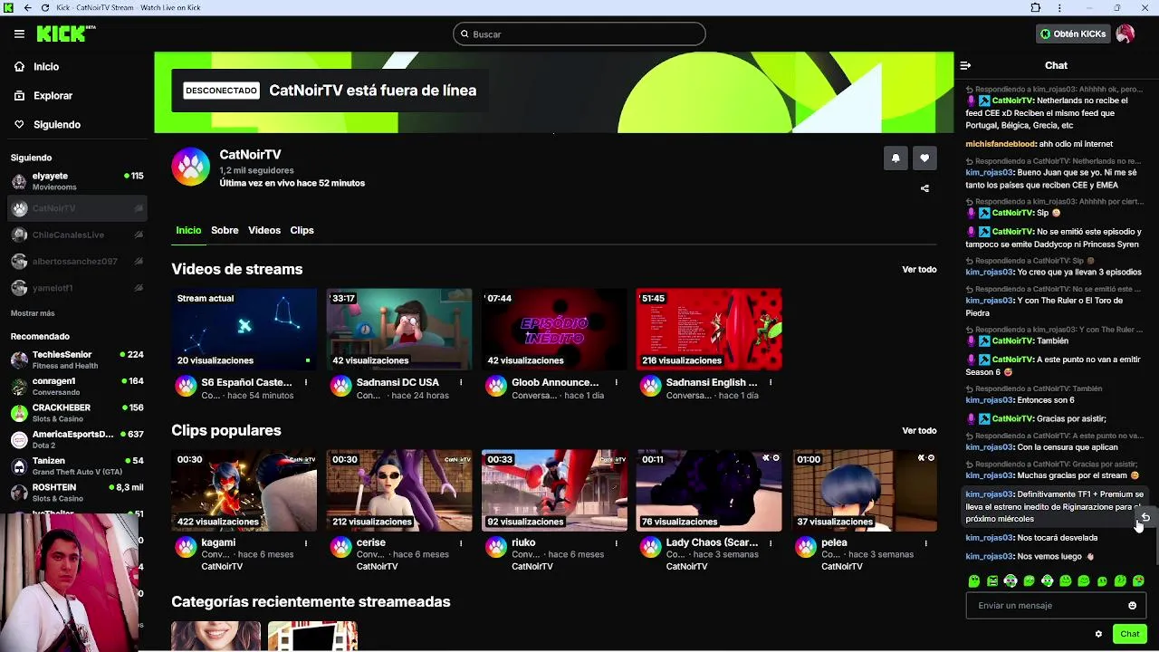The image size is (1159, 652).
Task: Open options menu for riuko clip
Action: tap(616, 543)
